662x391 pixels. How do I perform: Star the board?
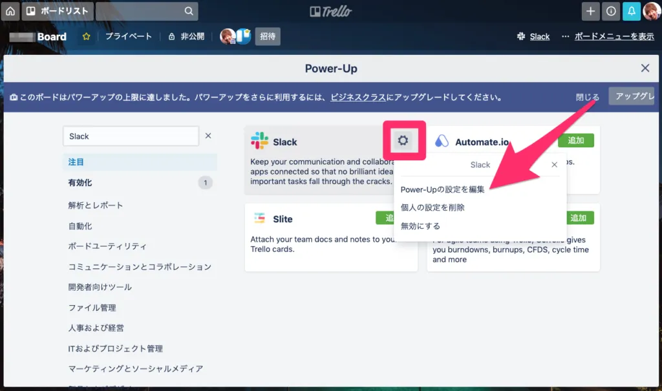(x=86, y=36)
